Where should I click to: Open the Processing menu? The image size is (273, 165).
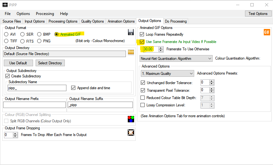[x=45, y=14]
